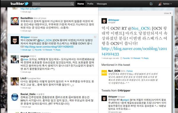The width and height of the screenshot is (178, 113).
Task: Open the bit.ly/buqKYr link
Action: [x=31, y=9]
